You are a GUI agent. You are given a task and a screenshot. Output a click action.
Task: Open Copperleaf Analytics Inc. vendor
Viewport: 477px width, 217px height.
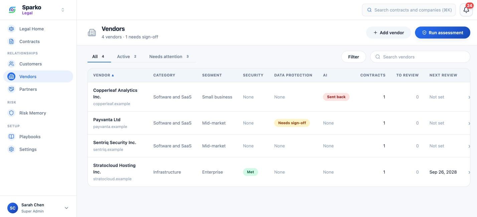(115, 93)
